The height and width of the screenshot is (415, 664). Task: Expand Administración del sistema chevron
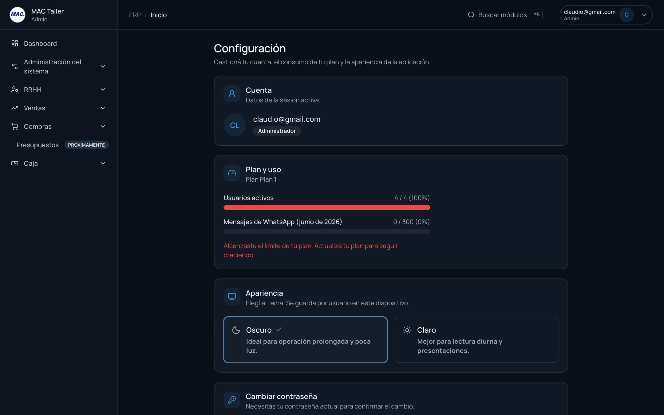[103, 66]
